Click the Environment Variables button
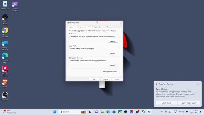 (x=111, y=72)
